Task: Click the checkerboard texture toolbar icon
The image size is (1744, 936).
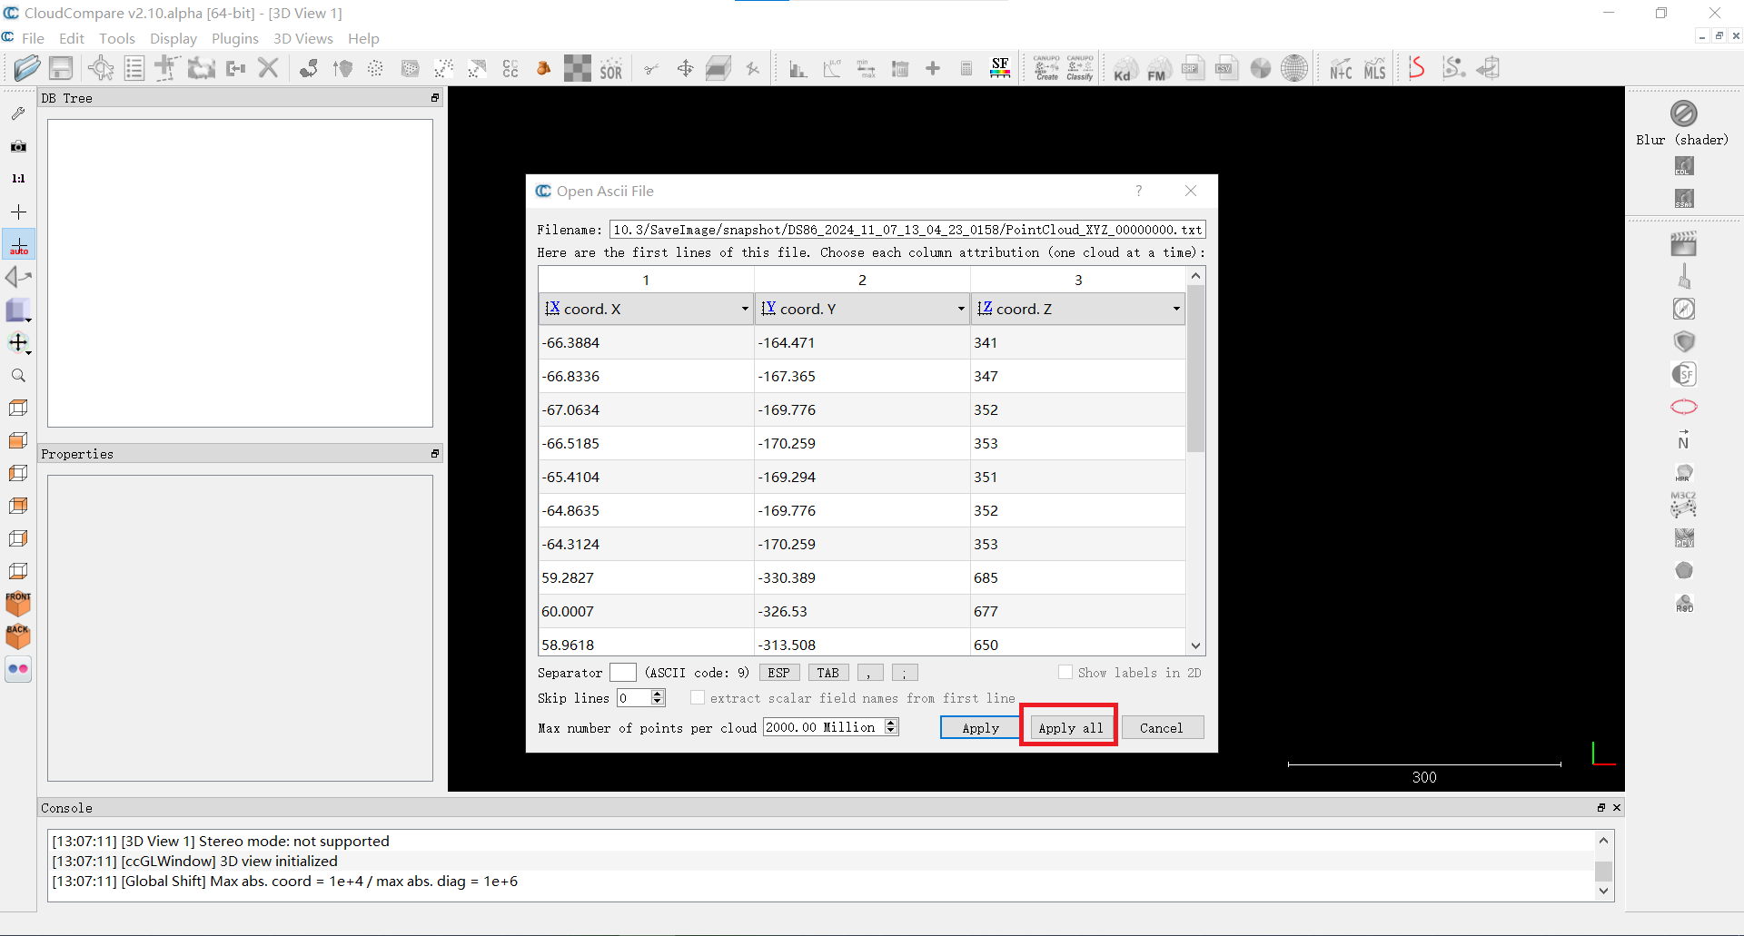Action: point(578,68)
